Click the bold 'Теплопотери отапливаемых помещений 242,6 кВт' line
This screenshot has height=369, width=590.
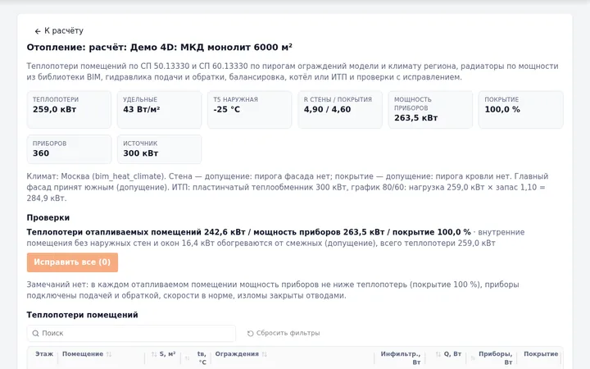pyautogui.click(x=248, y=232)
